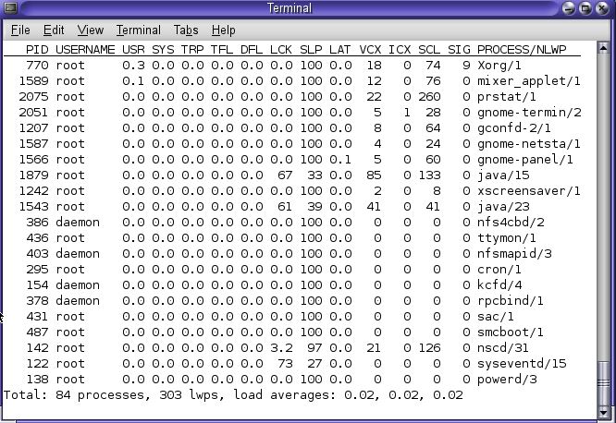Click the LCK column header
This screenshot has height=423, width=616.
pyautogui.click(x=281, y=50)
